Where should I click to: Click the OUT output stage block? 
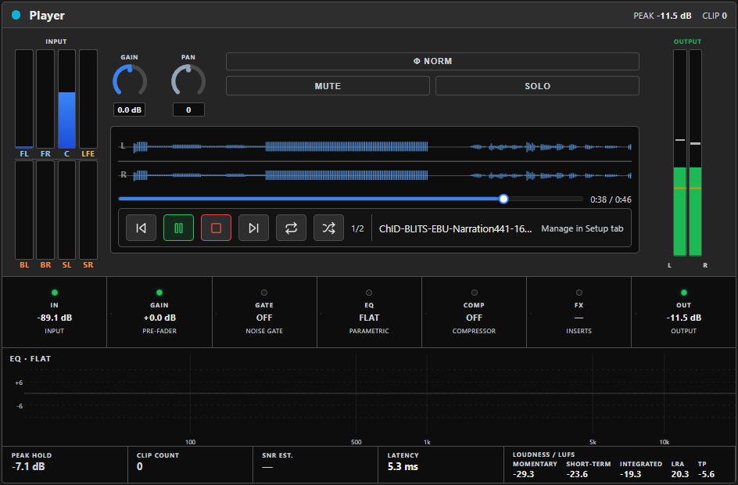coord(684,311)
